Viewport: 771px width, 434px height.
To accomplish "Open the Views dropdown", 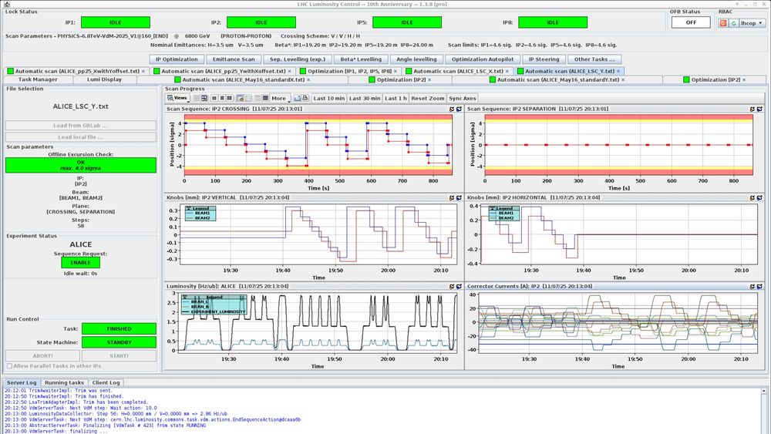I will (x=177, y=99).
